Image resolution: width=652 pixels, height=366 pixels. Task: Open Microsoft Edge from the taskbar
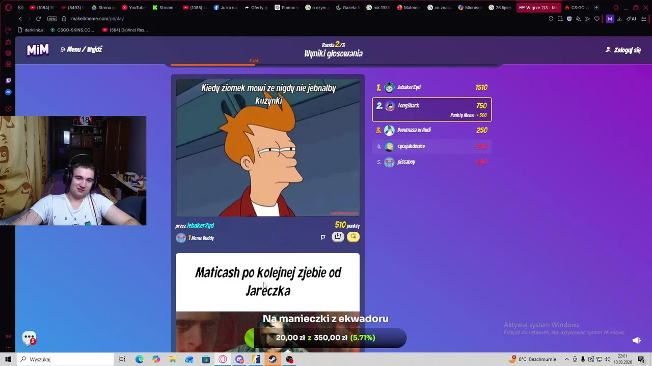pos(139,359)
